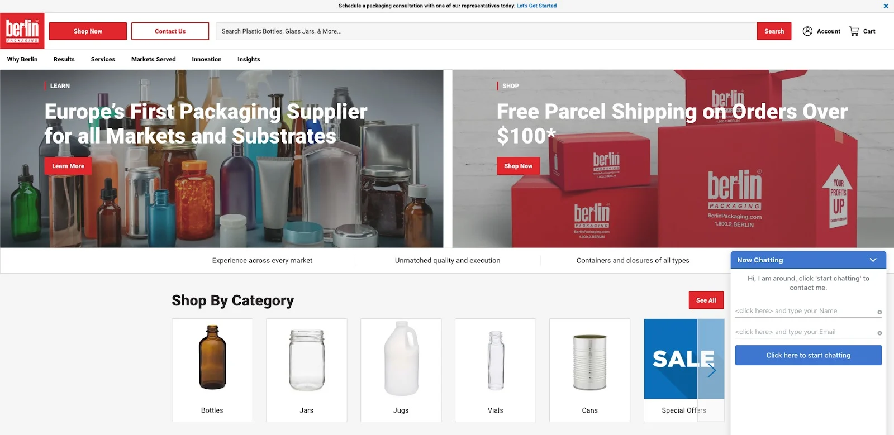The image size is (894, 435).
Task: Collapse the Now Chatting panel chevron
Action: (873, 260)
